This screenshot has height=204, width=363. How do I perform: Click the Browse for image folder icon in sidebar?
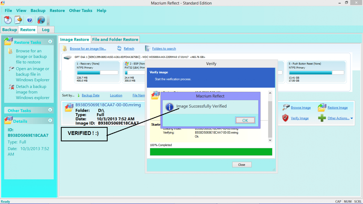10,51
